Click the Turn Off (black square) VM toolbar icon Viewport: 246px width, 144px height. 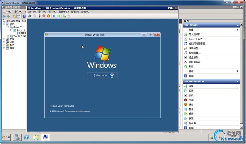click(x=39, y=16)
